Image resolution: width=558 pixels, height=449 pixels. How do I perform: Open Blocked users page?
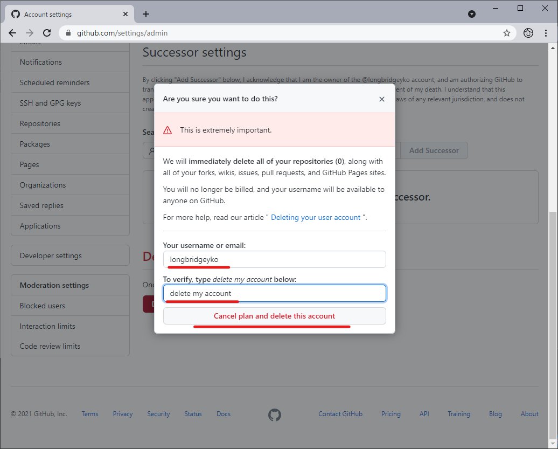(x=70, y=306)
